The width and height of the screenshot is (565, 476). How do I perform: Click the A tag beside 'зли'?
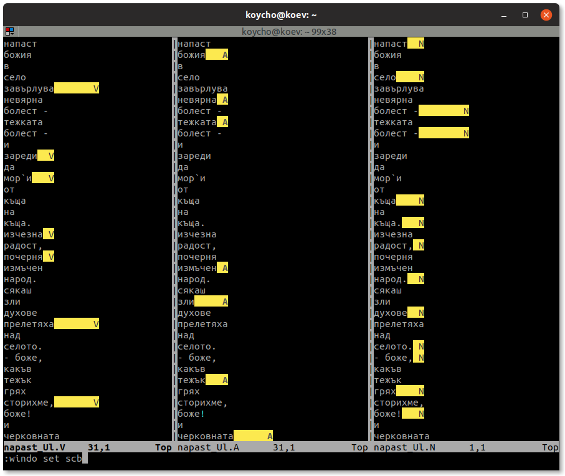click(x=225, y=302)
